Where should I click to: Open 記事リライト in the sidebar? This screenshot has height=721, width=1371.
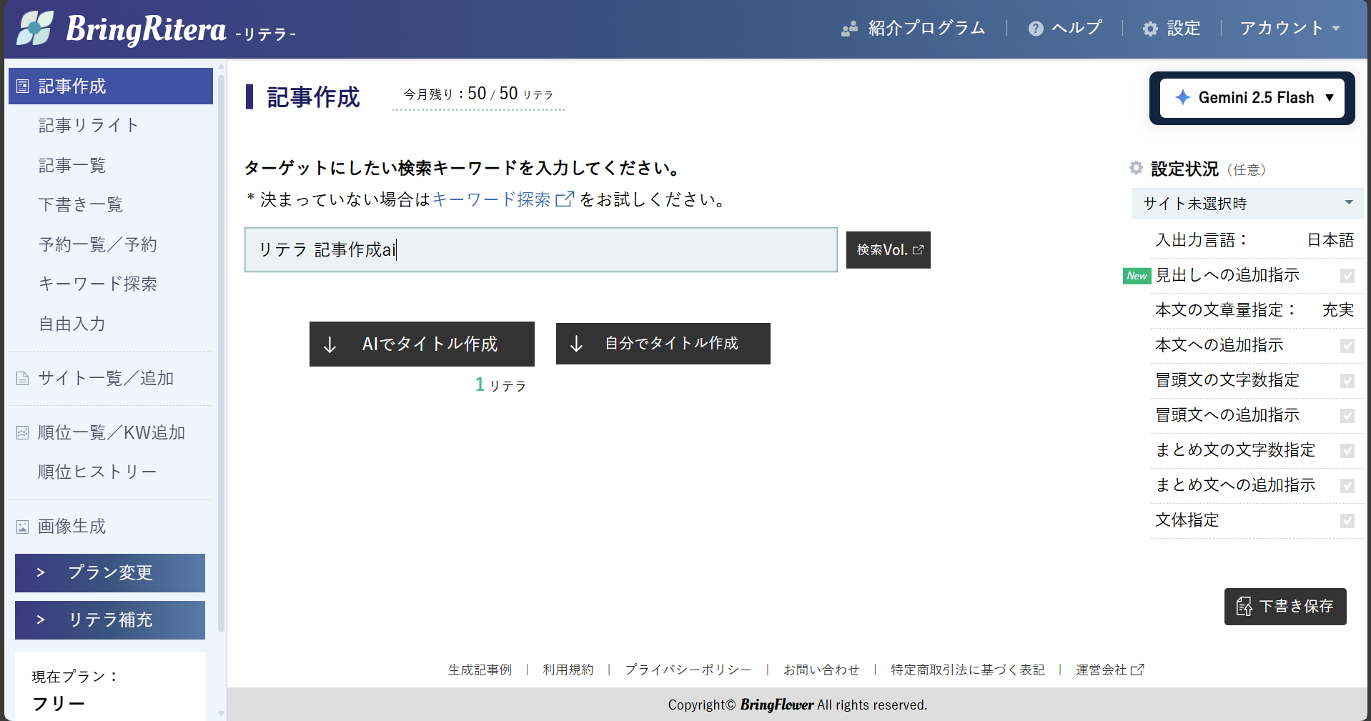[89, 126]
